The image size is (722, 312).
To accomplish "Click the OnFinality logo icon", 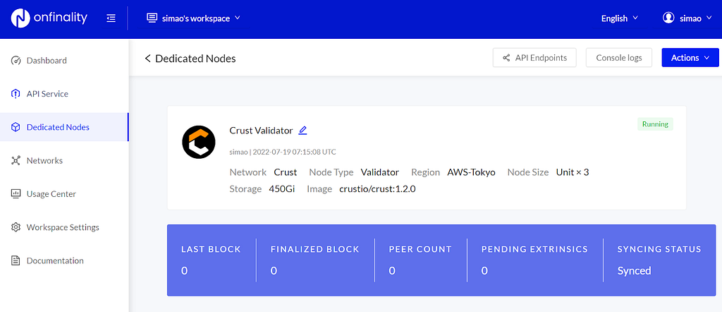I will [x=20, y=18].
